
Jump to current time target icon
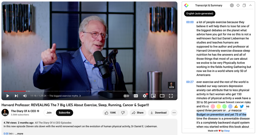click(x=238, y=5)
